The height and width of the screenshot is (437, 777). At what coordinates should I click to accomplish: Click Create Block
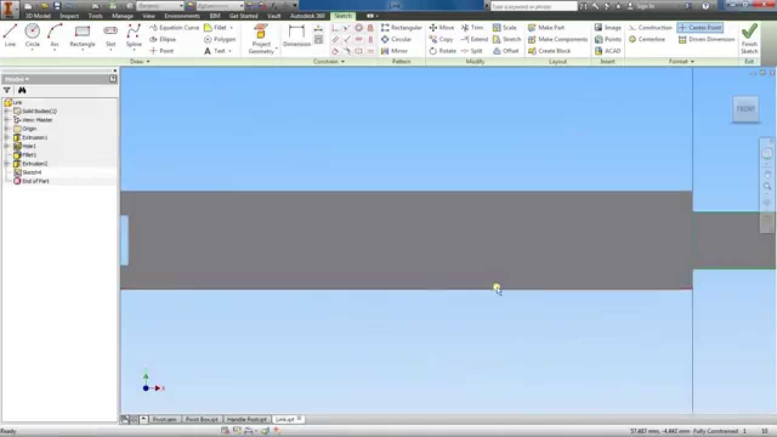pyautogui.click(x=549, y=51)
